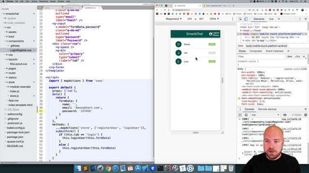Toggle the :hov element state panel
Viewport: 309px width, 173px height.
(289, 57)
